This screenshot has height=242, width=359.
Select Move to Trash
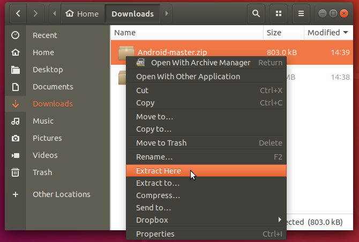[206, 143]
